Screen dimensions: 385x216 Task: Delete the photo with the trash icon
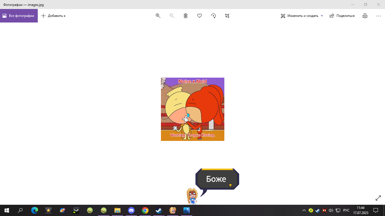click(x=185, y=16)
